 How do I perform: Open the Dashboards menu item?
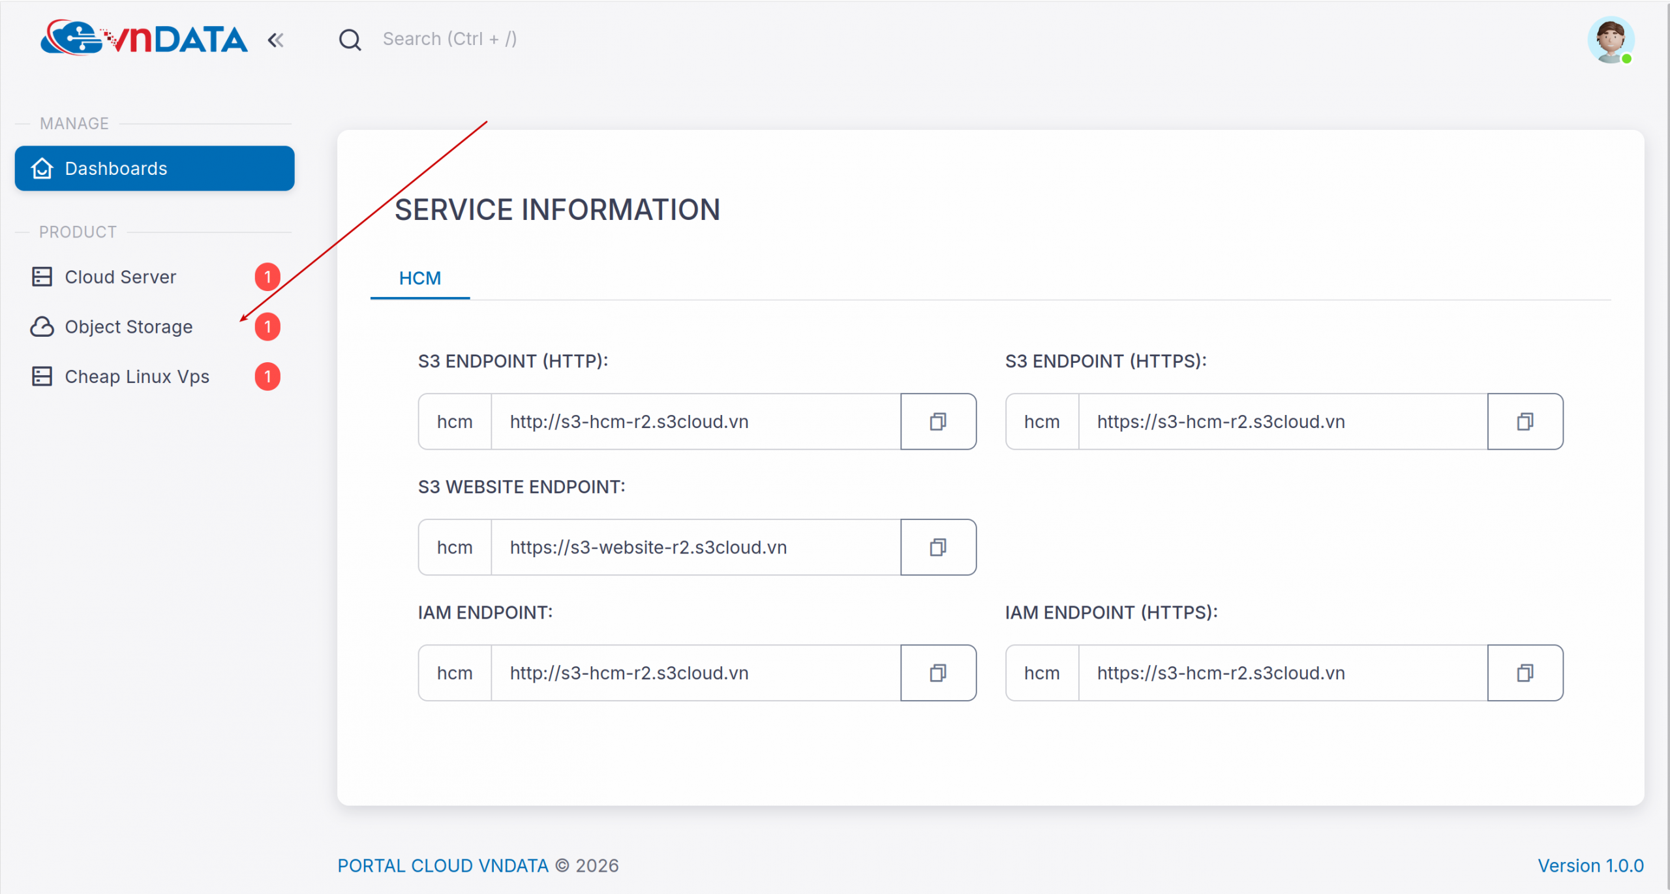pos(115,168)
